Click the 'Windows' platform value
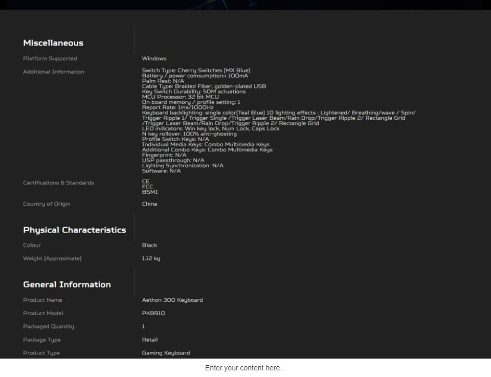The height and width of the screenshot is (377, 491). point(154,58)
